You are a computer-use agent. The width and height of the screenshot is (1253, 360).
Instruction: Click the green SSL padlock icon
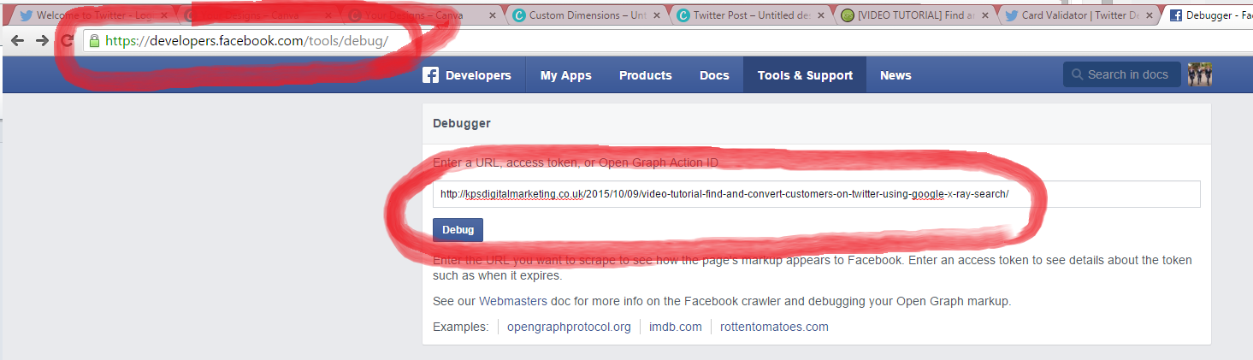pos(94,41)
